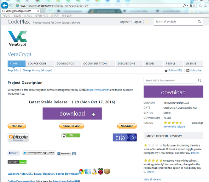Screen dimensions: 209x182
Task: Open the PEOPLE tab
Action: tap(174, 63)
